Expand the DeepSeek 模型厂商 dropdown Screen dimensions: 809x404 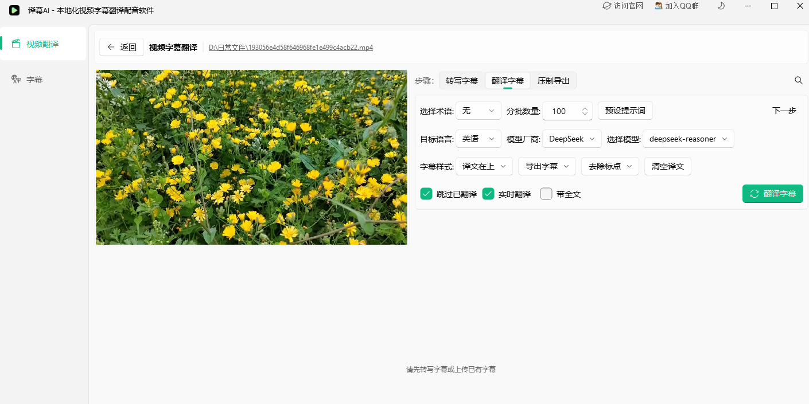coord(572,139)
